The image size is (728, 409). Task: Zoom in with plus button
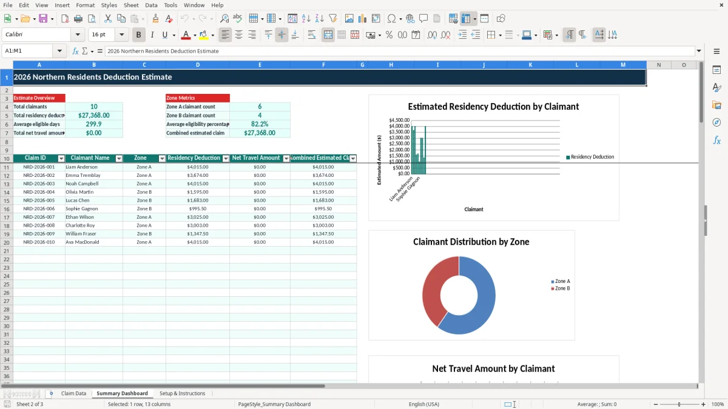(704, 404)
